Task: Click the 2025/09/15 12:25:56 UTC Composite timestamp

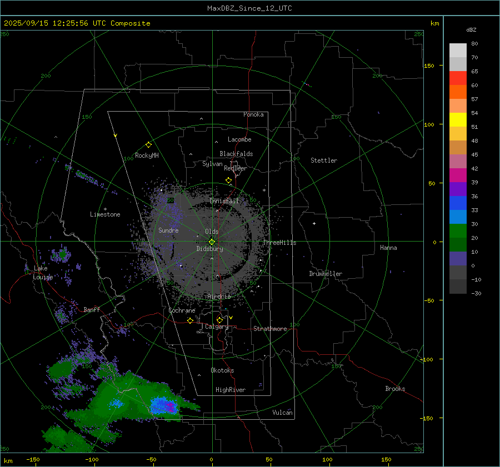Action: pos(77,23)
